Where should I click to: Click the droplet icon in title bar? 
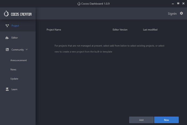pyautogui.click(x=79, y=3)
